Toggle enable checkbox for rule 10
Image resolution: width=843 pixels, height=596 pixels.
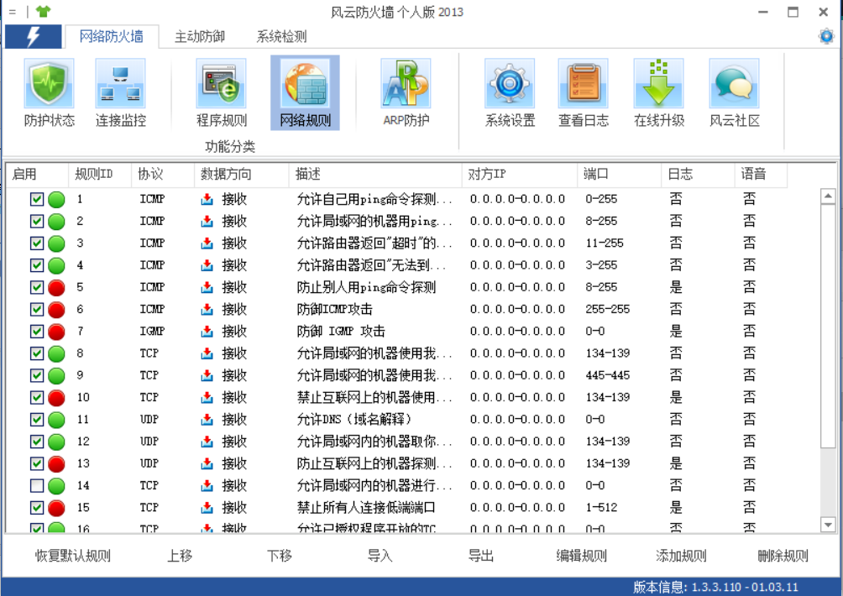click(37, 397)
